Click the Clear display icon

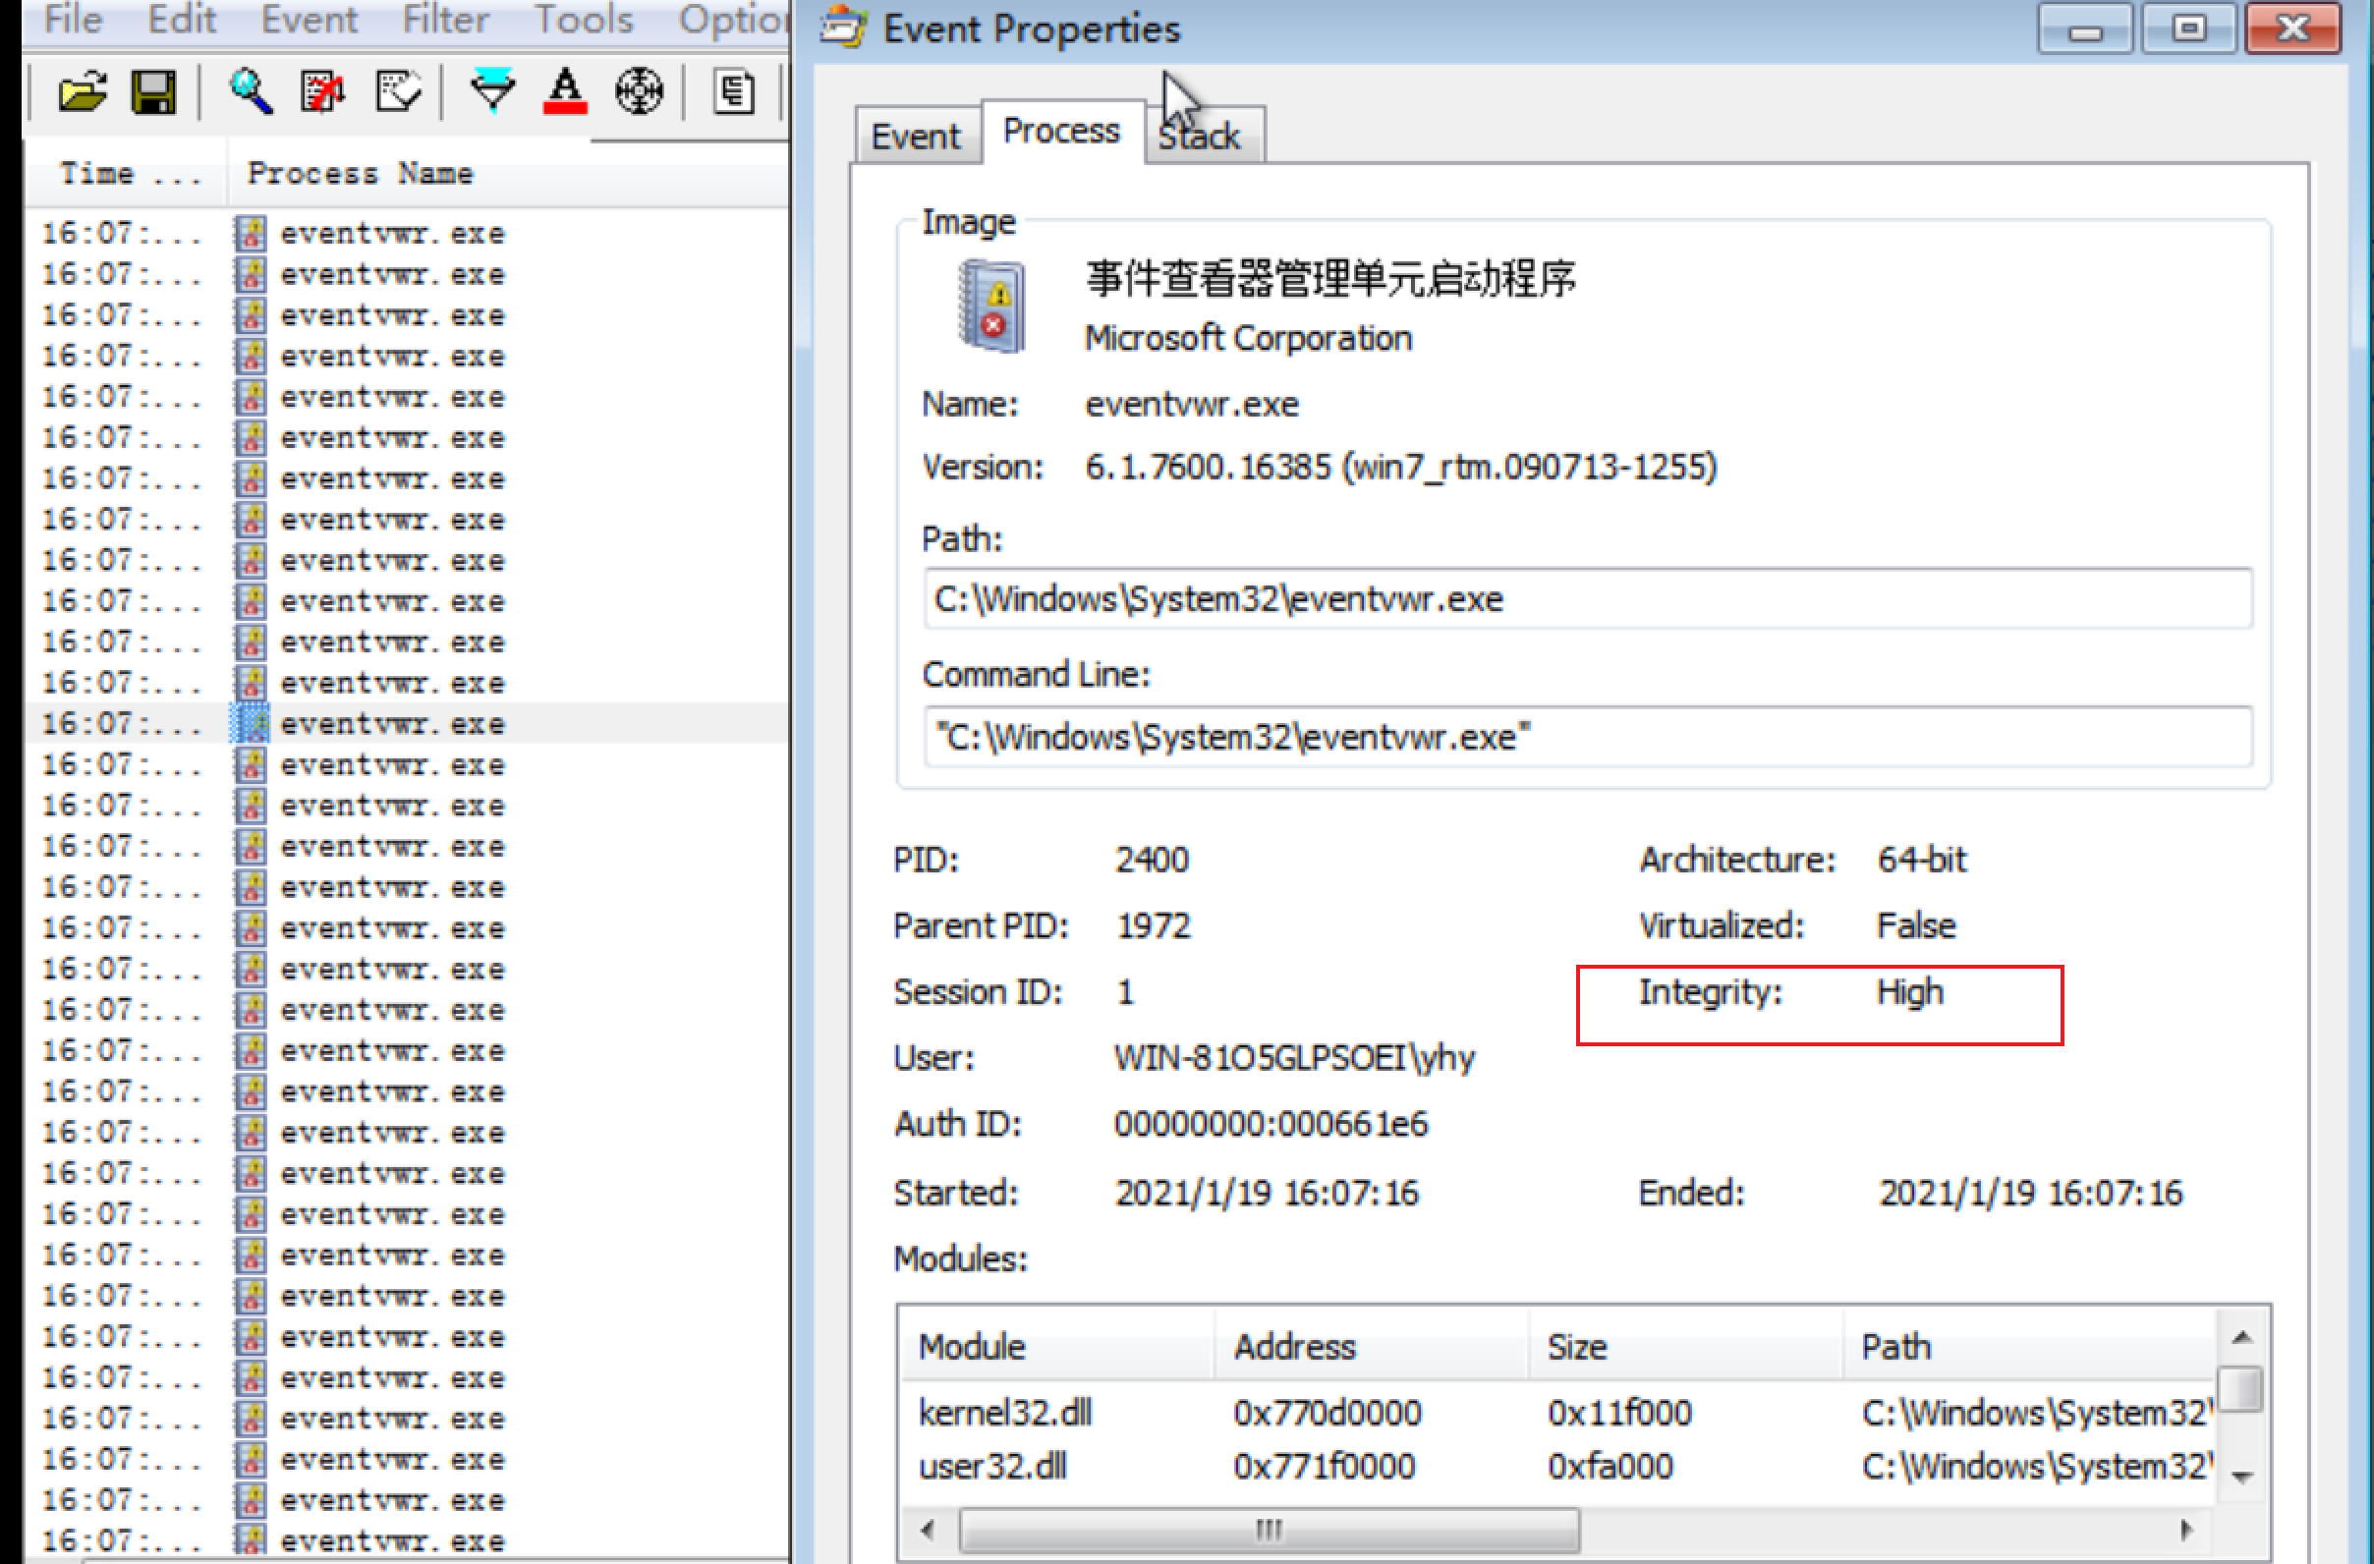[x=397, y=92]
